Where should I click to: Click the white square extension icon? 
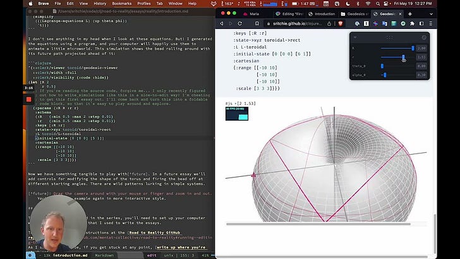[366, 23]
